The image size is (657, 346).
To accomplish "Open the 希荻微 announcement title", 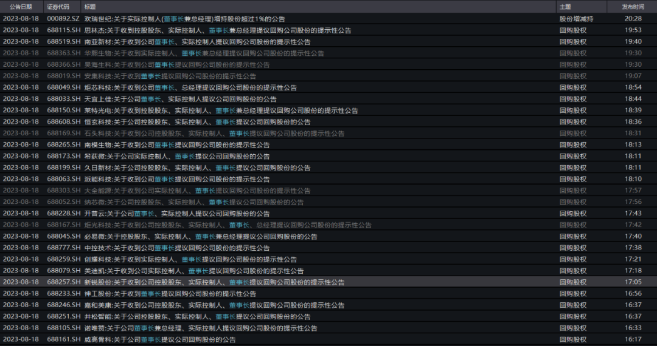I will coord(177,156).
